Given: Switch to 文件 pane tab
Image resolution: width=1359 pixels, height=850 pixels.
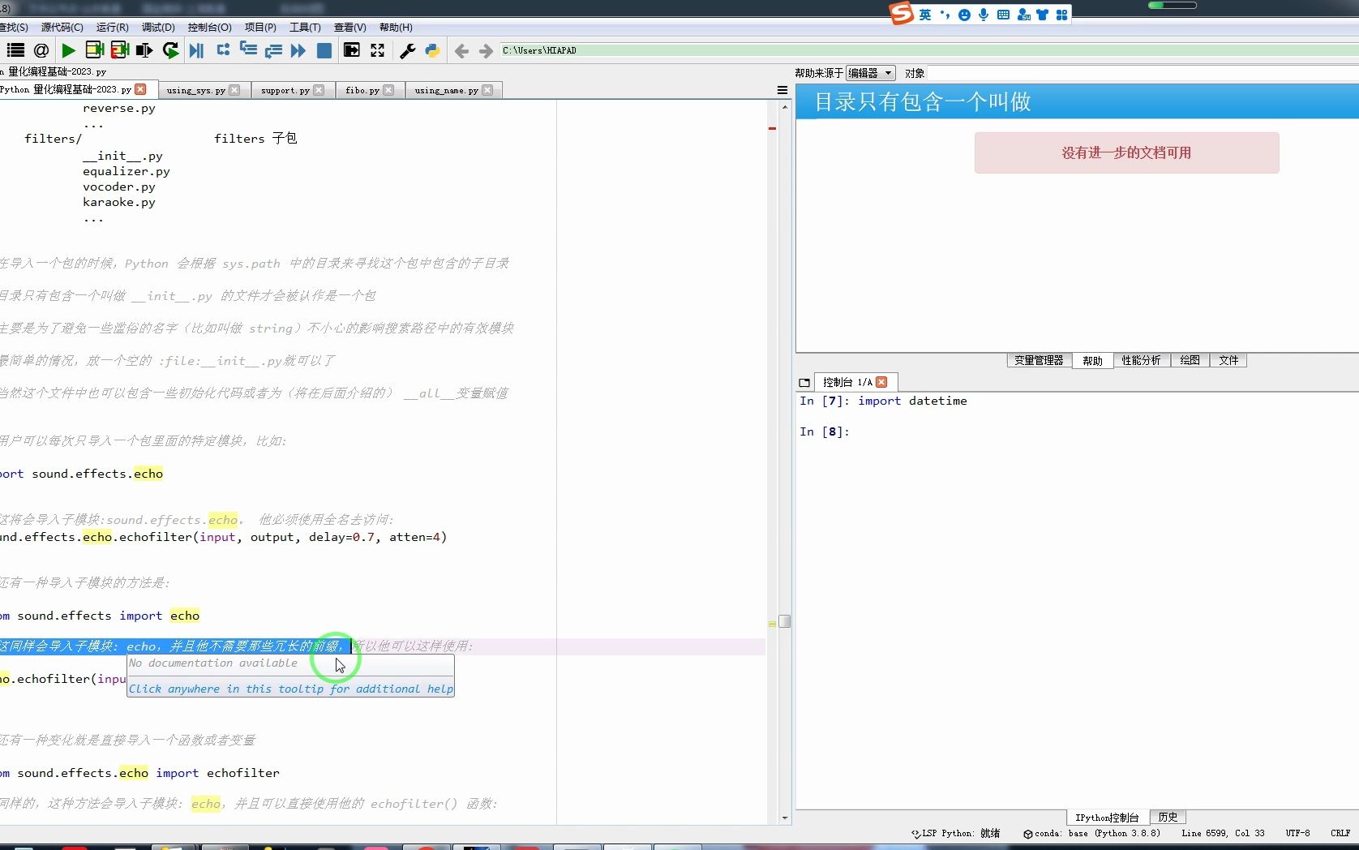Looking at the screenshot, I should tap(1228, 360).
